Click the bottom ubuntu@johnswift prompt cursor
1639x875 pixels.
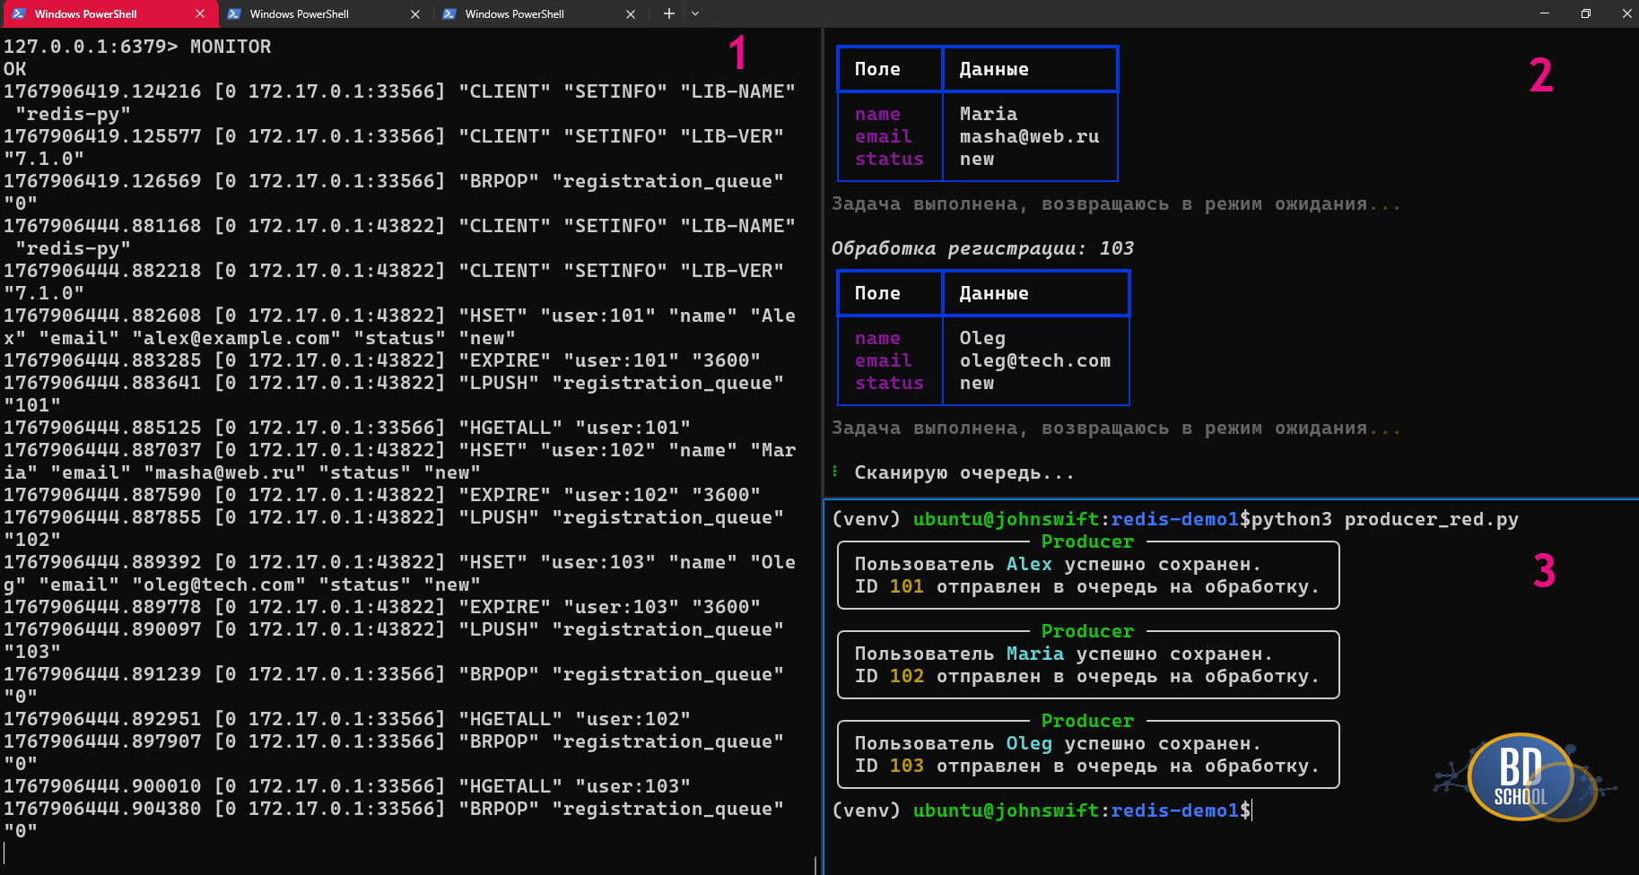(1251, 810)
